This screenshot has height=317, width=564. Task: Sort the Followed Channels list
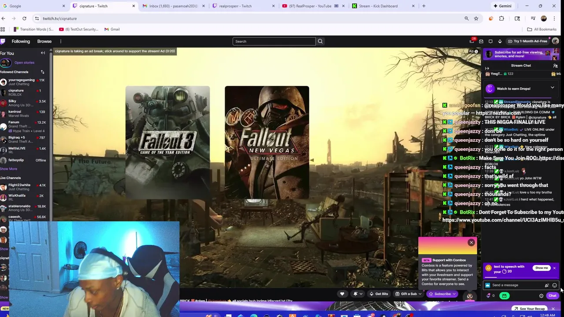click(x=42, y=72)
